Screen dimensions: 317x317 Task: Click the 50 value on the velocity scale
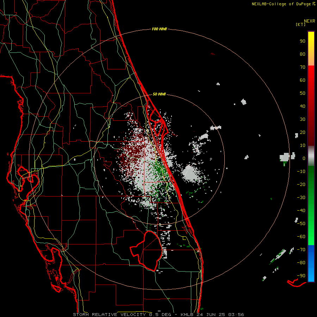pyautogui.click(x=303, y=93)
